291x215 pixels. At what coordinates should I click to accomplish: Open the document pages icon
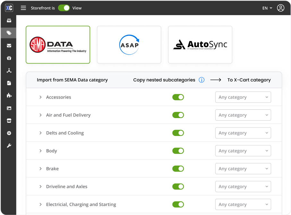pyautogui.click(x=9, y=83)
